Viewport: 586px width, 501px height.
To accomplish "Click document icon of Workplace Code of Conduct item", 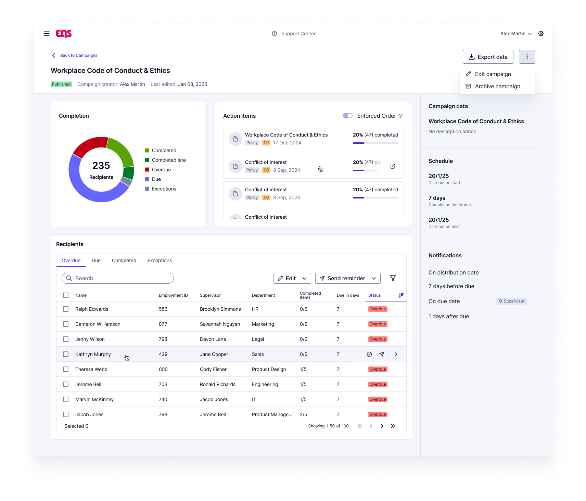I will [x=235, y=139].
